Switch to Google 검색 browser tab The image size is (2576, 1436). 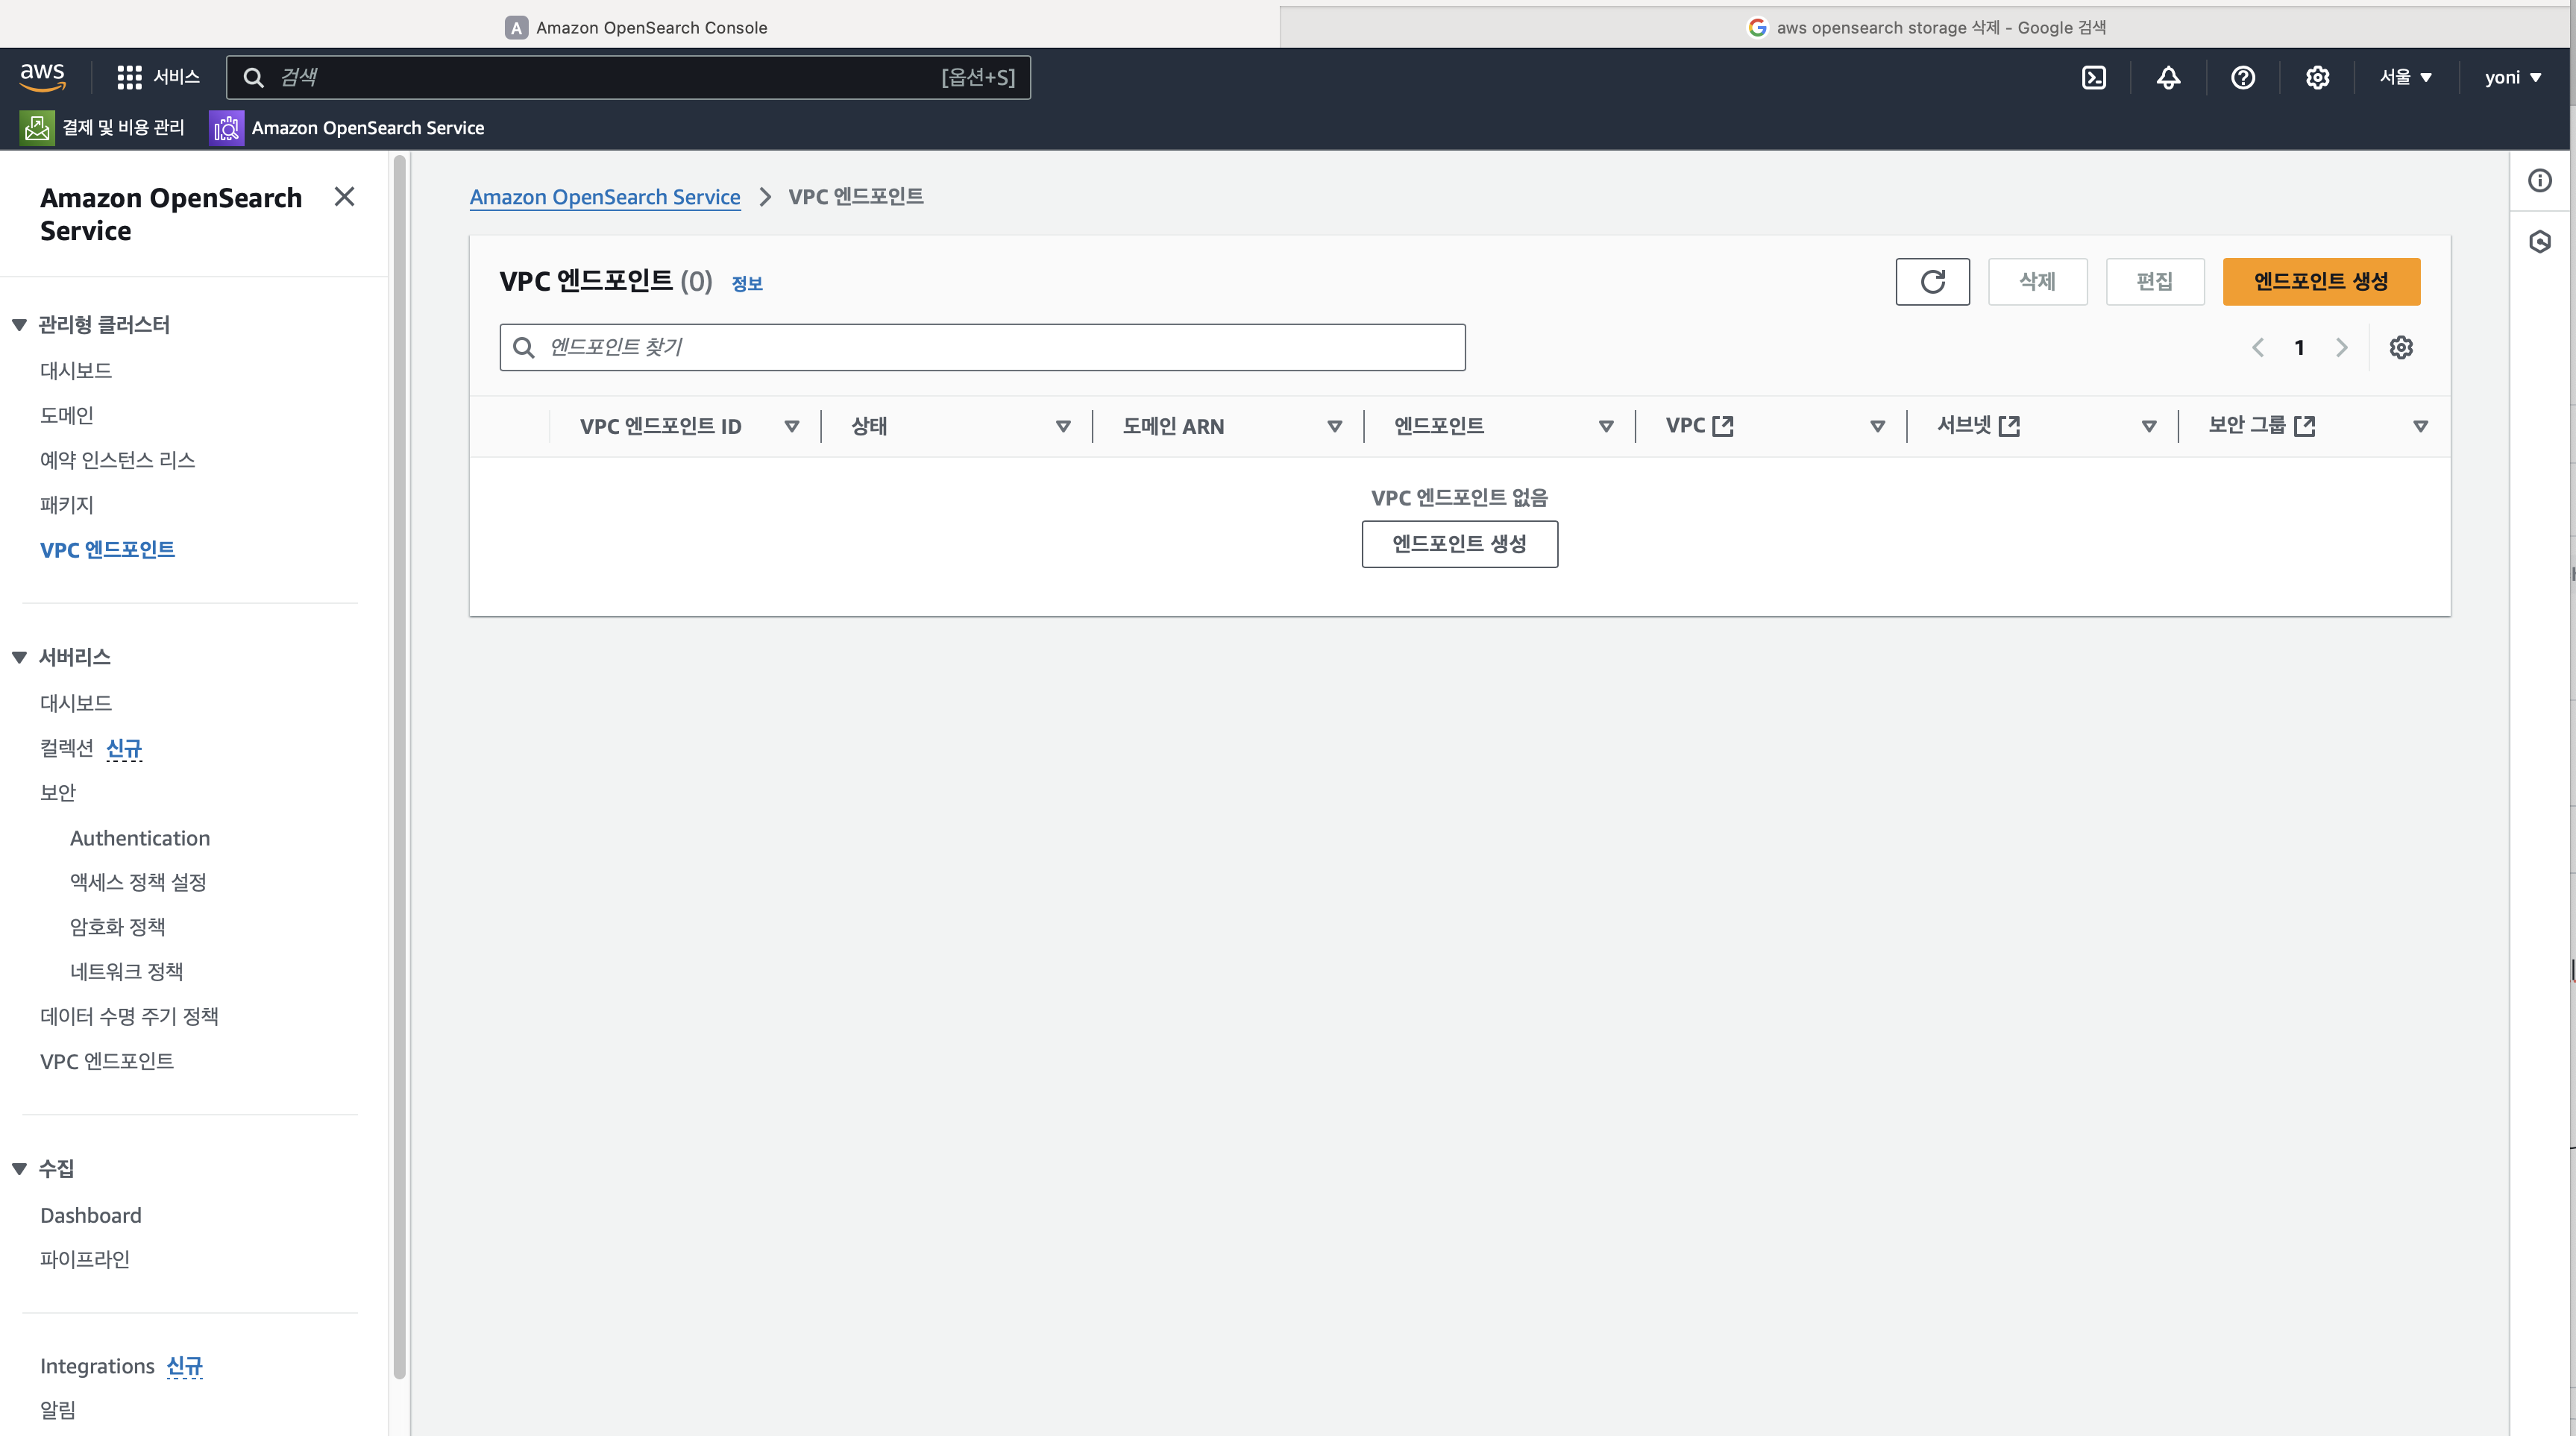pyautogui.click(x=1926, y=27)
